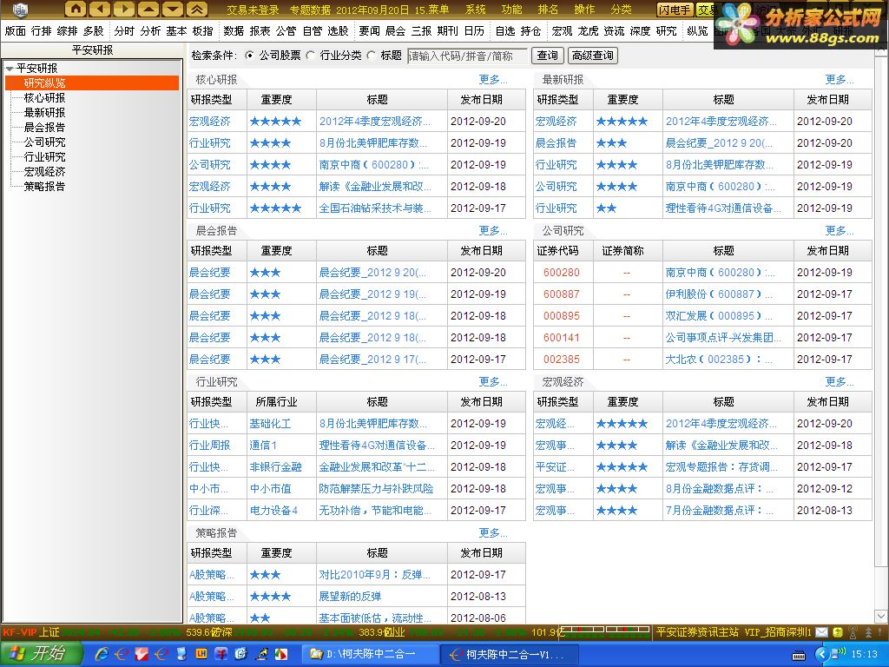Select 核心研报 in the left tree

coord(44,97)
